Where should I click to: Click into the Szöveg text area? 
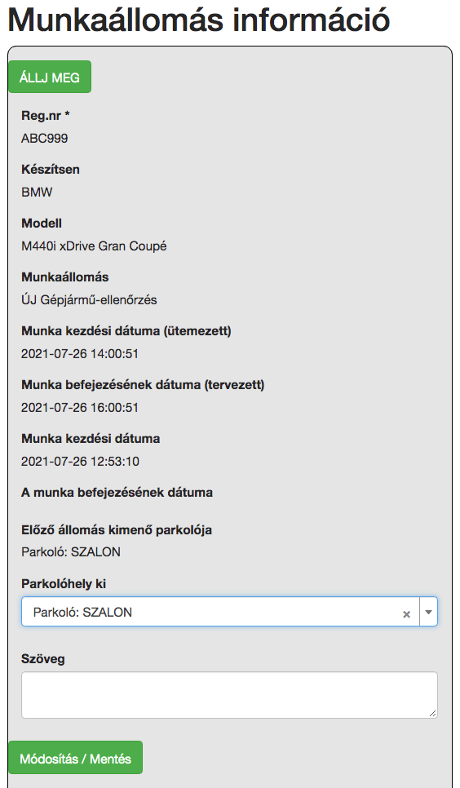tap(229, 695)
